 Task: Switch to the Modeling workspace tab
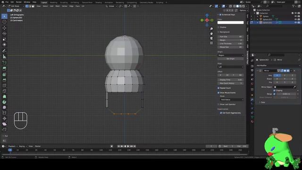(53, 2)
